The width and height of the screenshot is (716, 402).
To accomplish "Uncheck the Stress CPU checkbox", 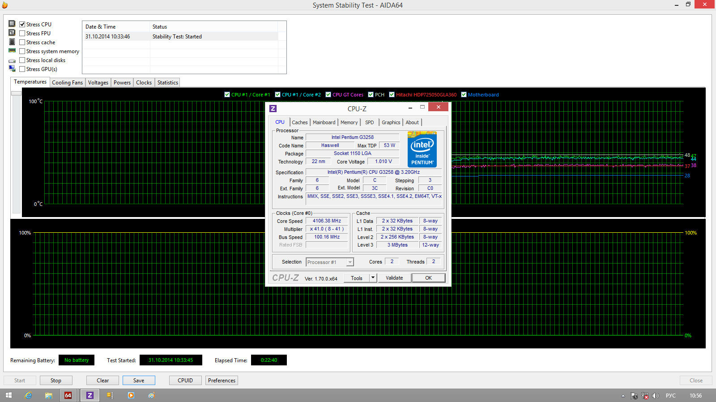I will pyautogui.click(x=22, y=24).
